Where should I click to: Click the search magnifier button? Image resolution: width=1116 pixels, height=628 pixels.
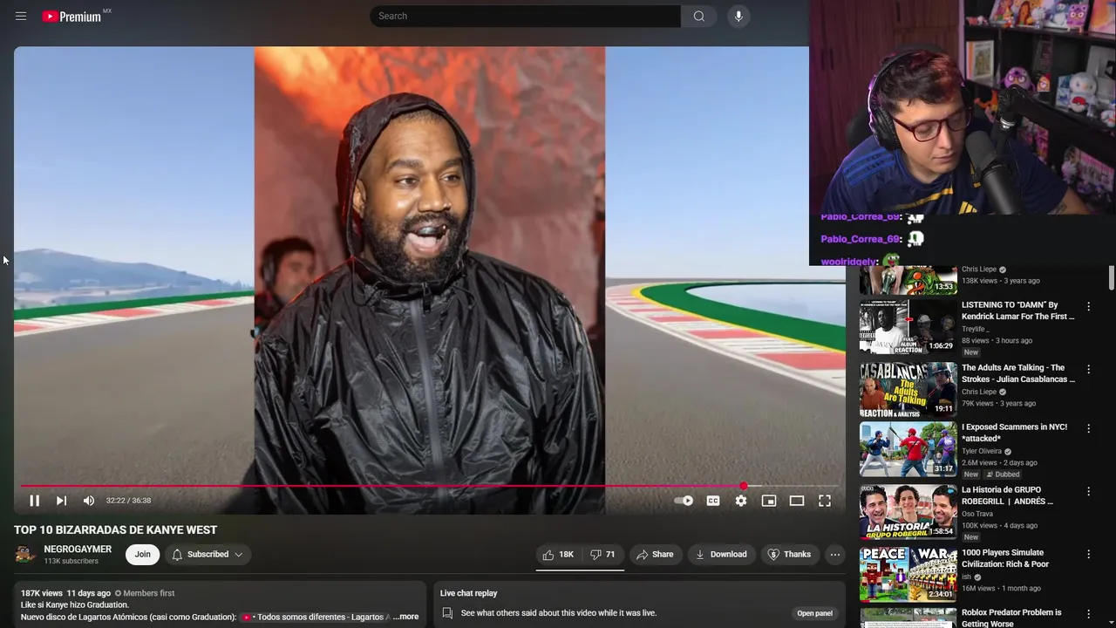coord(698,16)
